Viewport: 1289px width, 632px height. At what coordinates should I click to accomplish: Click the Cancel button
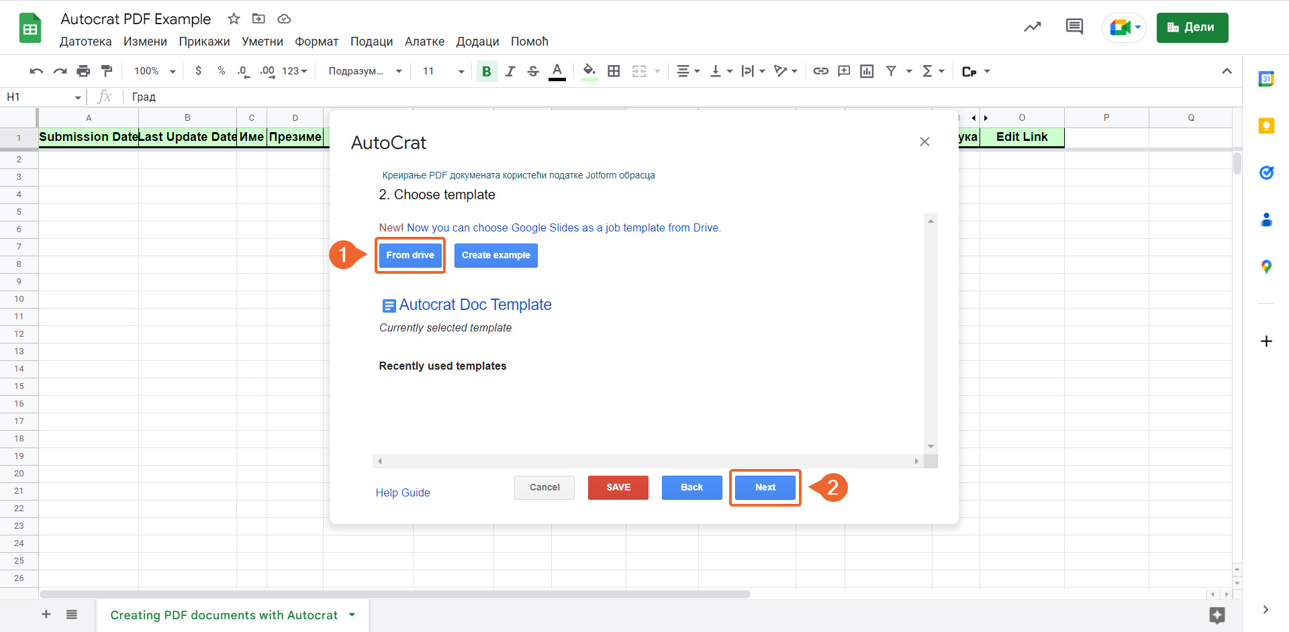[544, 488]
